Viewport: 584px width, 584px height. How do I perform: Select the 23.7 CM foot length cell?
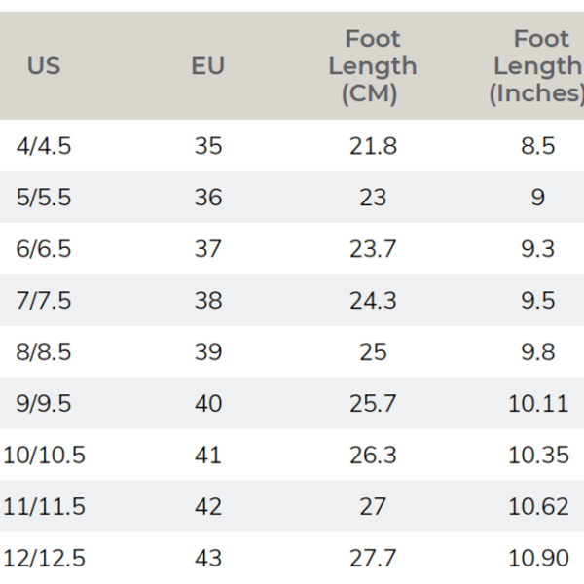[373, 249]
